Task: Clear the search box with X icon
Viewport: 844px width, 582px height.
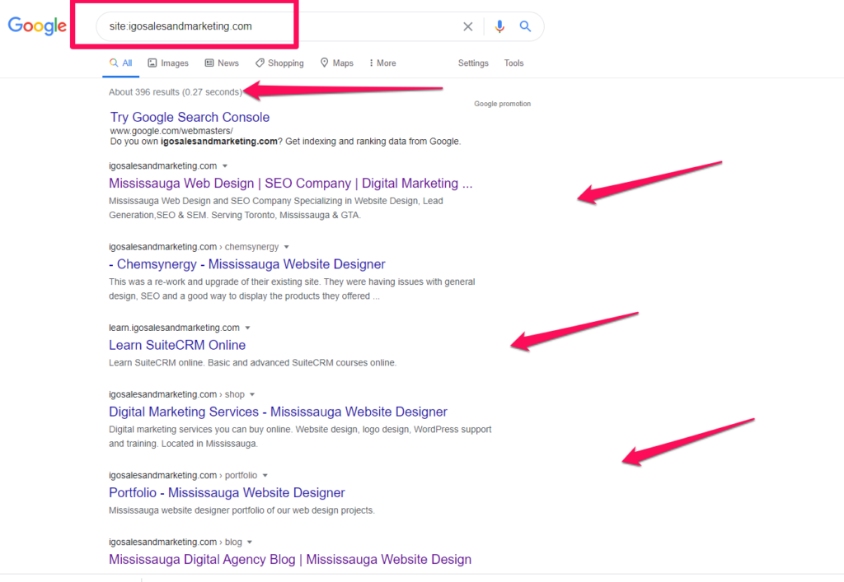Action: pos(468,26)
